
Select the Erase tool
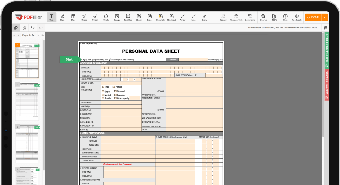coord(149,17)
